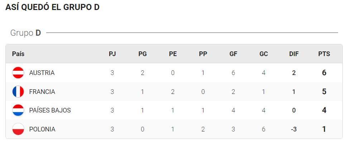Click Poland's -3 goal difference
346x150 pixels.
294,129
